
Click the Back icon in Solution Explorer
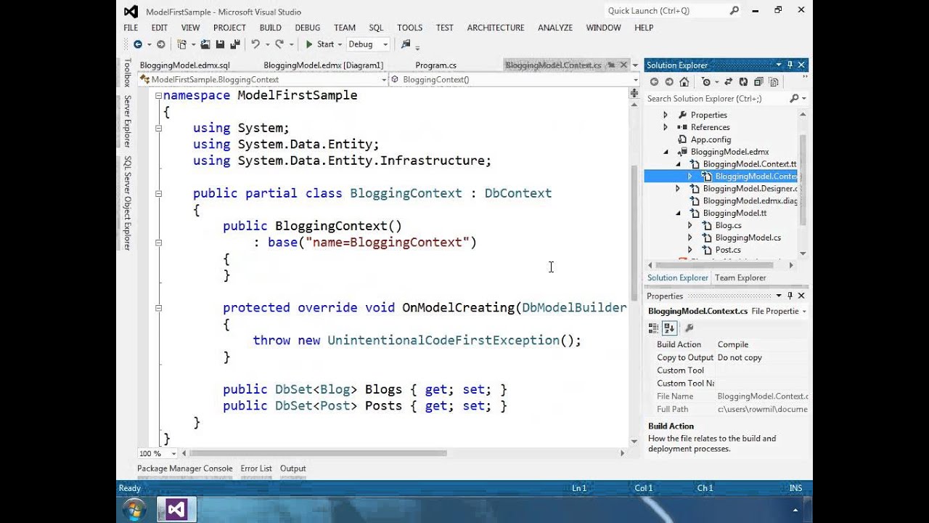(654, 82)
